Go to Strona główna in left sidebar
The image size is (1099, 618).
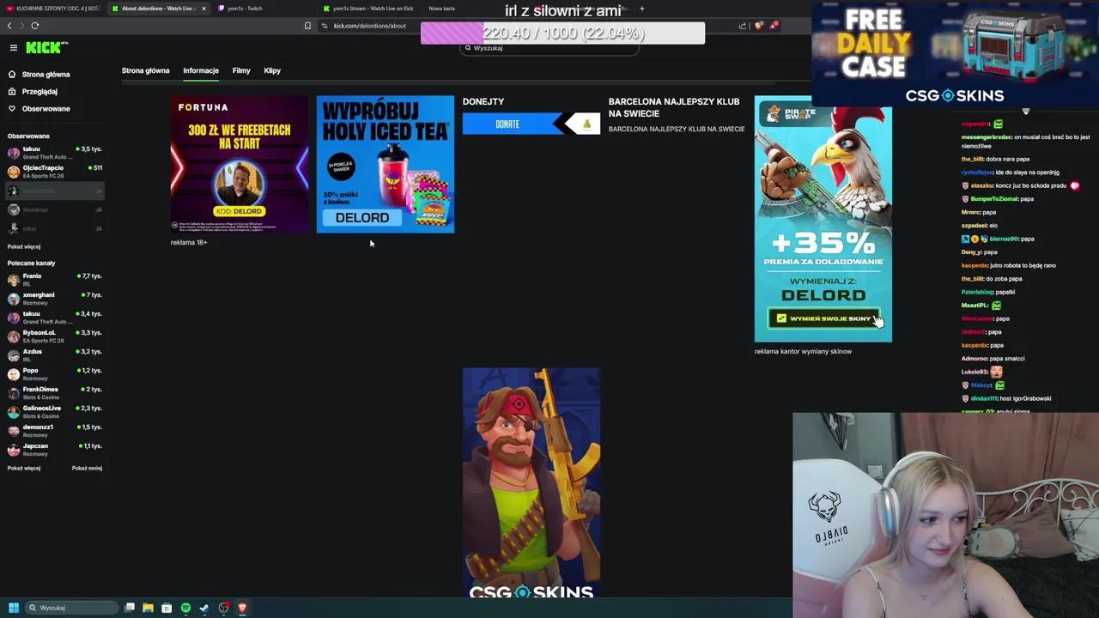tap(39, 75)
